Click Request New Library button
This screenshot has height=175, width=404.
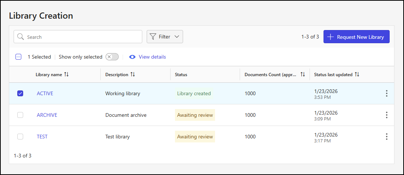click(356, 37)
